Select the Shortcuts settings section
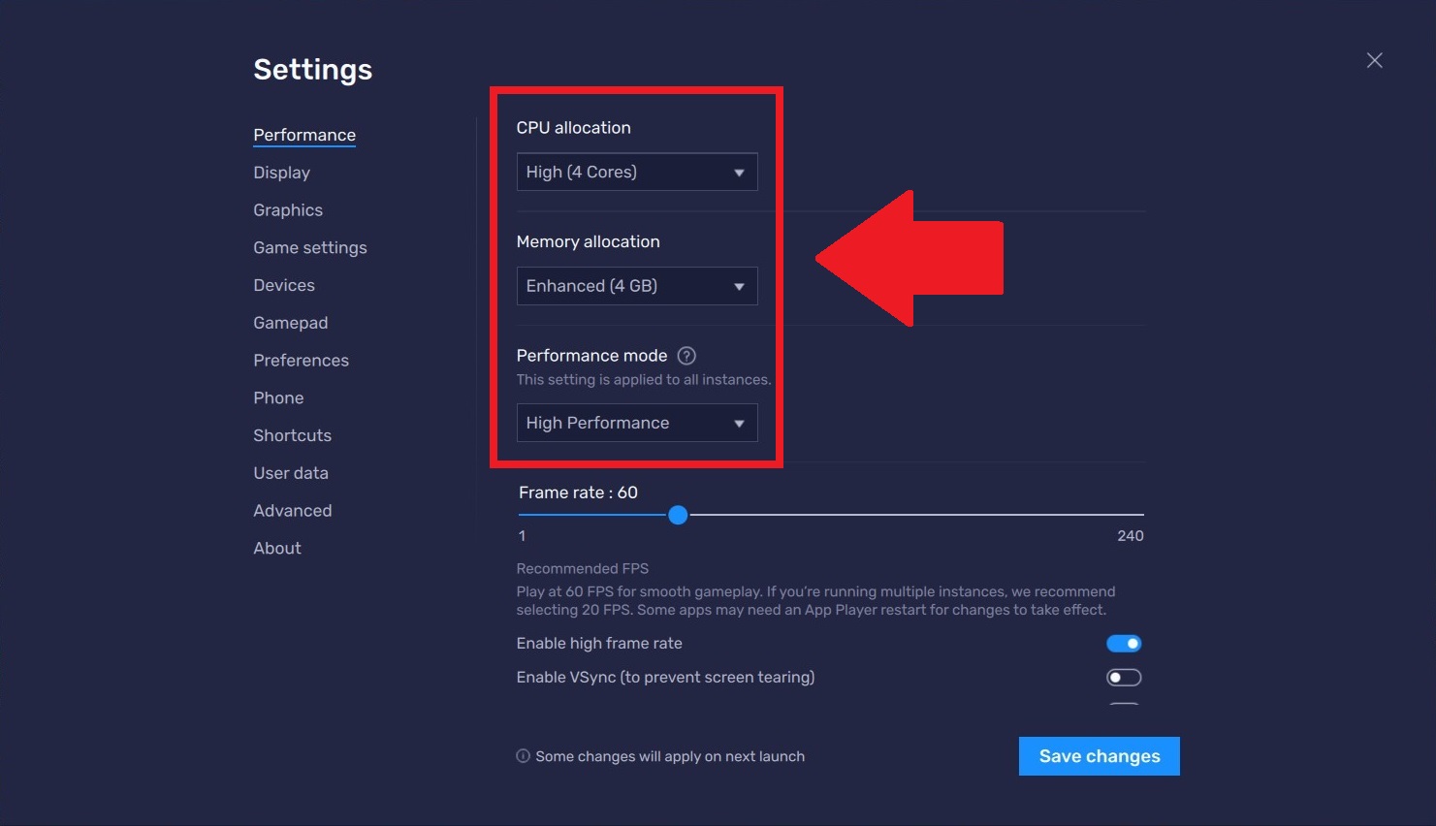Viewport: 1436px width, 826px height. [292, 434]
